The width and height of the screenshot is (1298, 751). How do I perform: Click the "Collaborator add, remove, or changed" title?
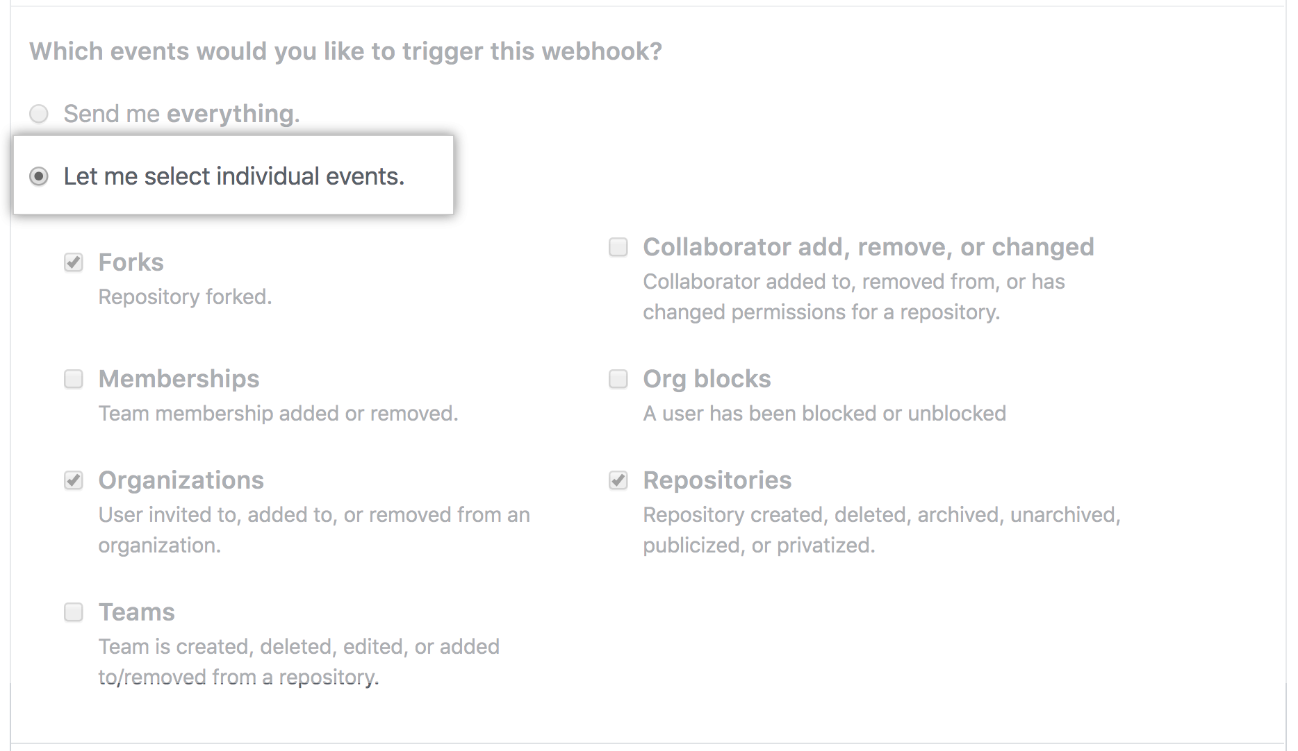[x=868, y=247]
